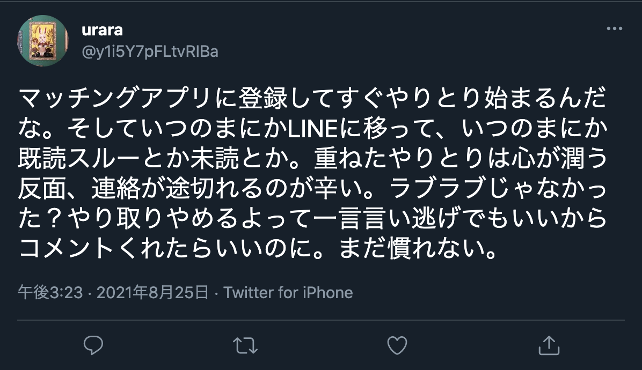
Task: Click the reply speech bubble icon
Action: (x=94, y=345)
